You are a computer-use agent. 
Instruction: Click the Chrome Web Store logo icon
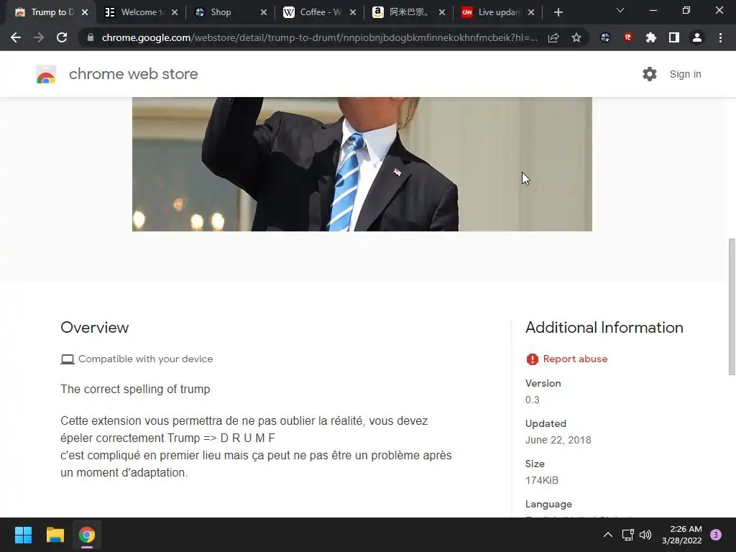point(46,74)
